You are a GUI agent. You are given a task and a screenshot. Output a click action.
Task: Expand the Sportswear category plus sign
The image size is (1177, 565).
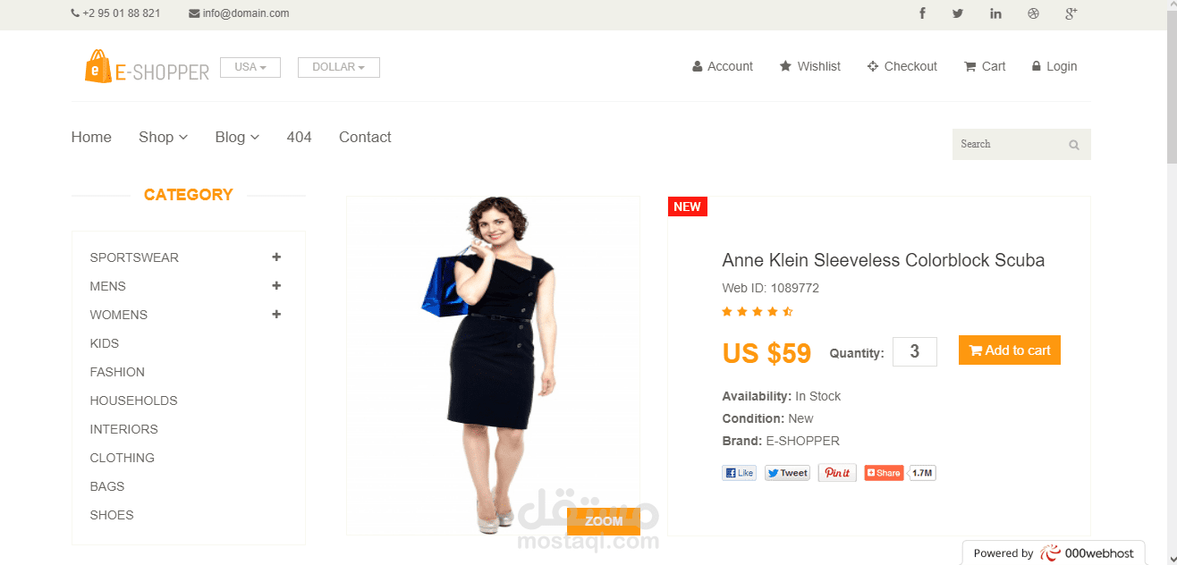point(276,257)
